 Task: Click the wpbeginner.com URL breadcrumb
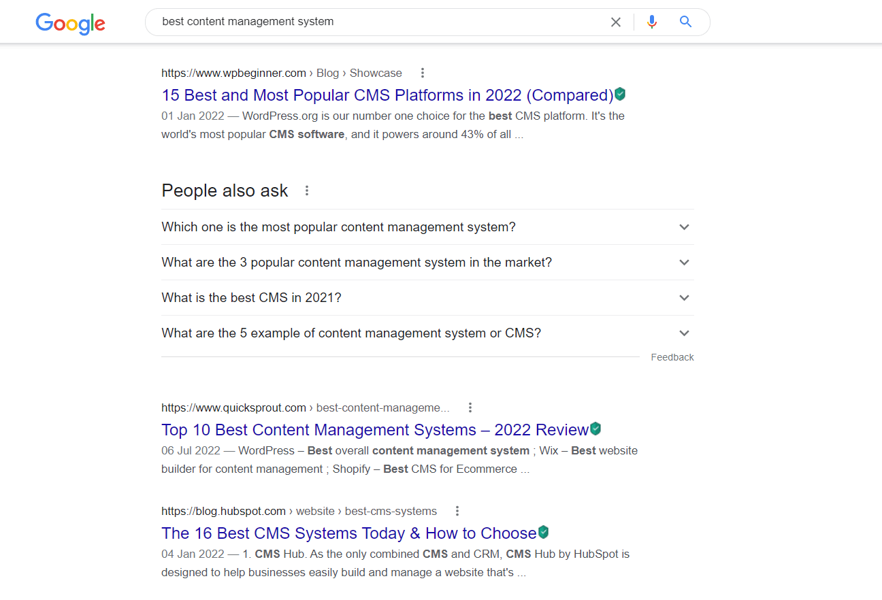tap(282, 73)
